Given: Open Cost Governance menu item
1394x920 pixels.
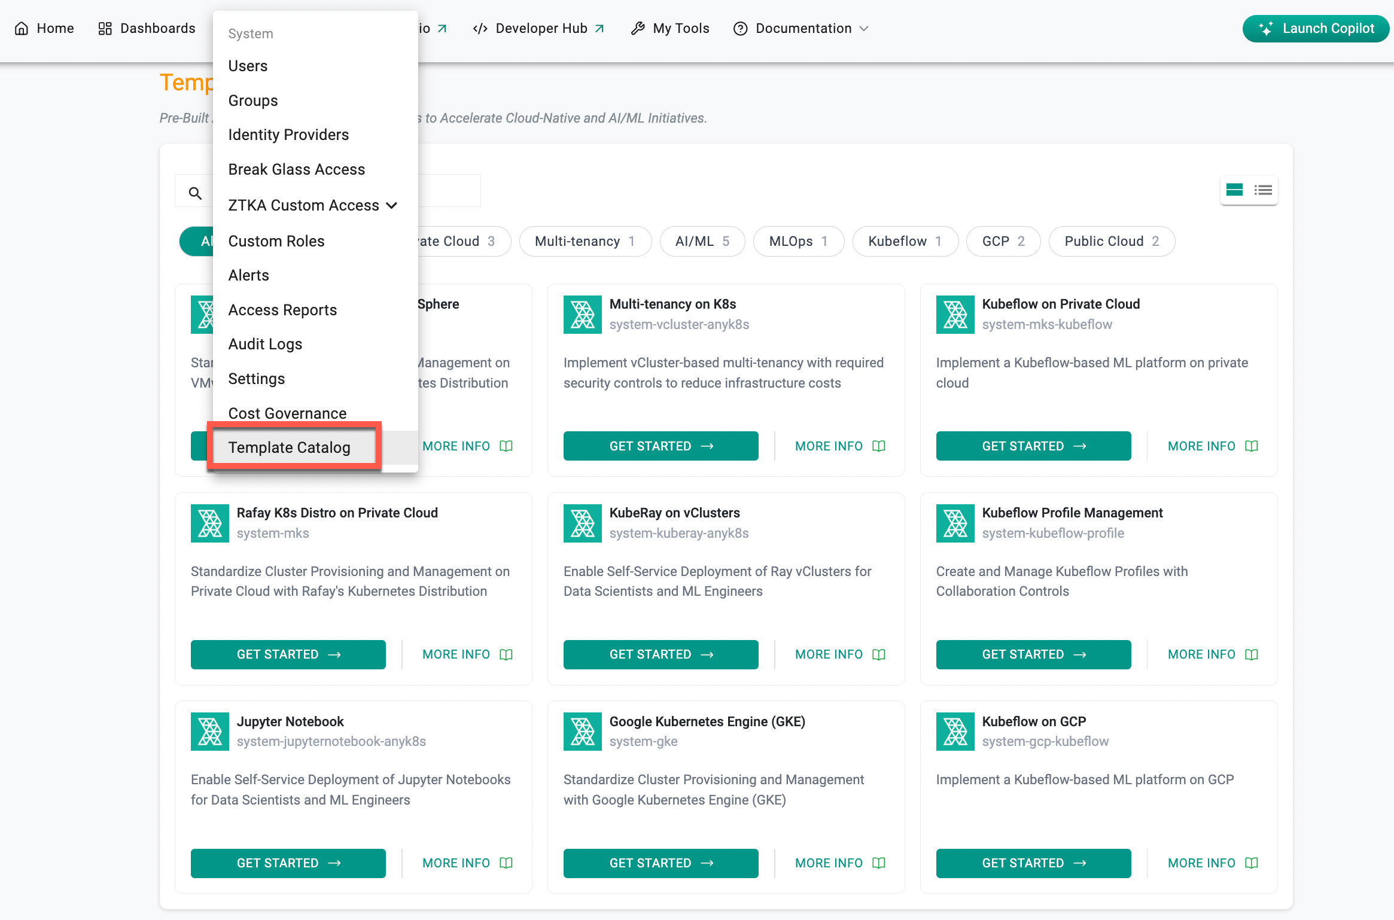Looking at the screenshot, I should (x=315, y=413).
